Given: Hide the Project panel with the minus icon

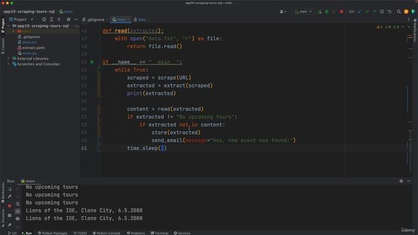Looking at the screenshot, I should 76,20.
